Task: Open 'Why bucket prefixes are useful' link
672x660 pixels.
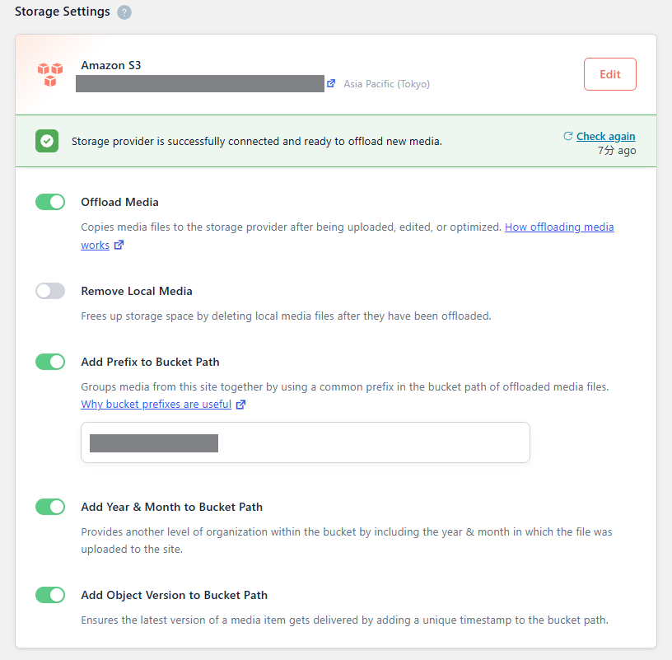Action: coord(156,404)
